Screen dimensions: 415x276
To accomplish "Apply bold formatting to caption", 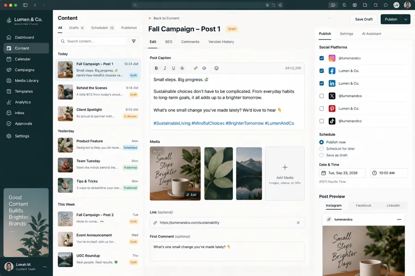I will pyautogui.click(x=156, y=68).
